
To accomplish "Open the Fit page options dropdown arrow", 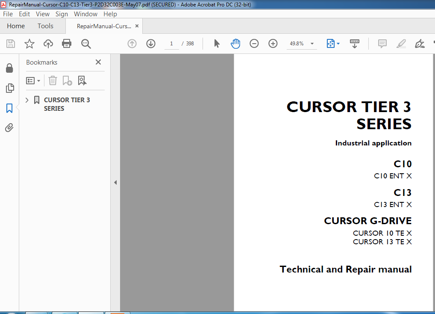I will click(338, 44).
